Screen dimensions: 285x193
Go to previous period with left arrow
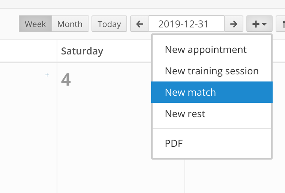coord(140,24)
